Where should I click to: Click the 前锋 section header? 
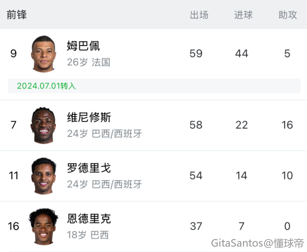[17, 15]
